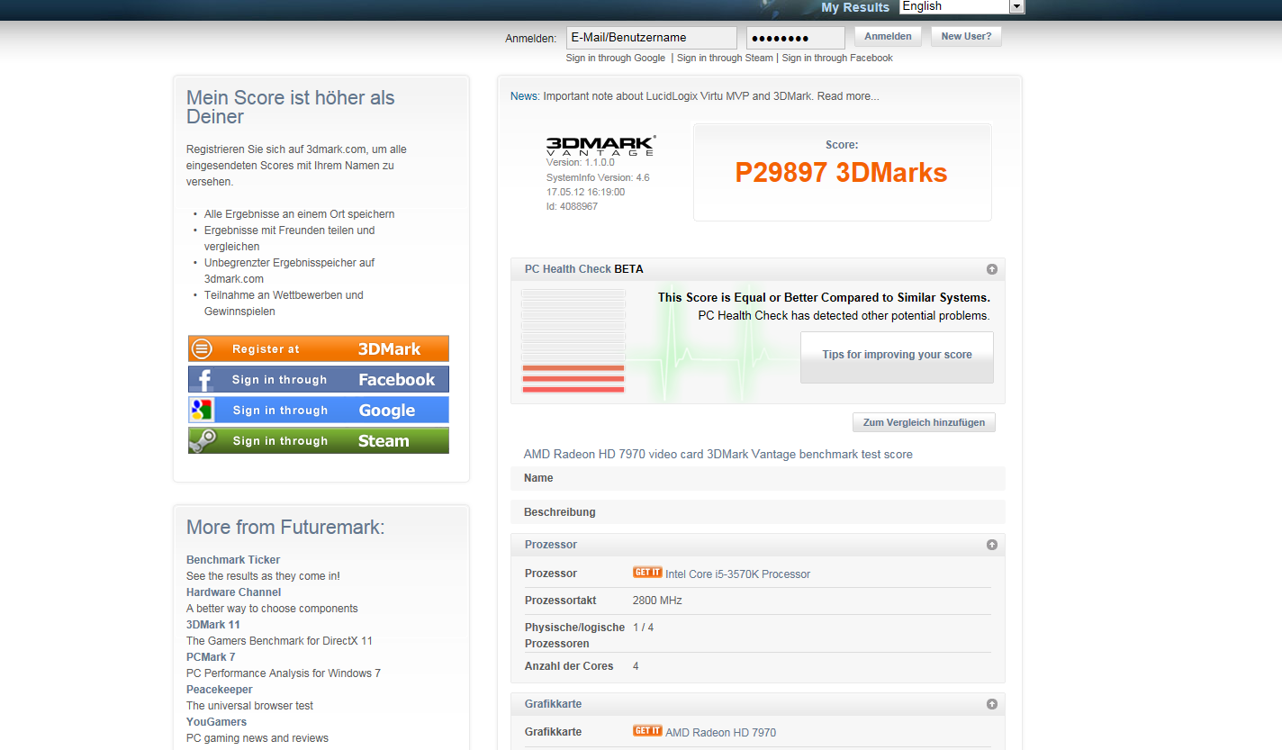Collapse the Prozessor section

coord(991,545)
